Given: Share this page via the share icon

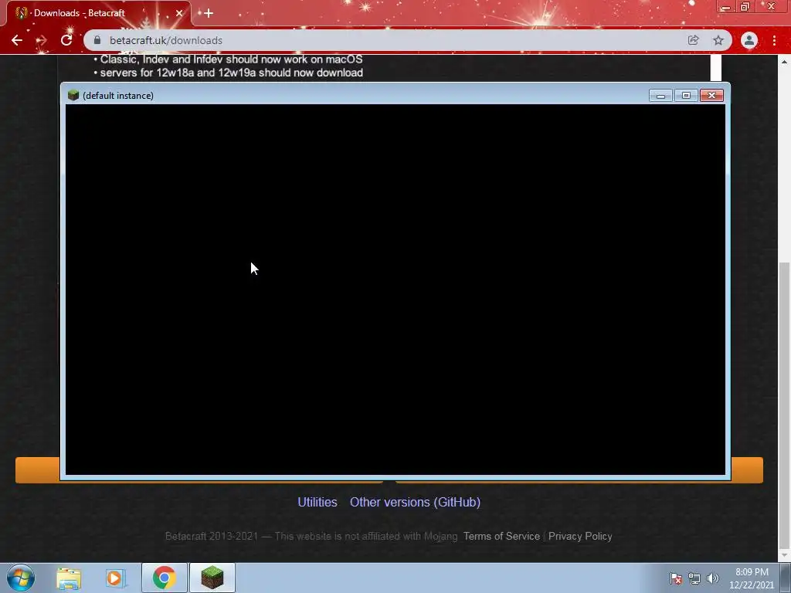Looking at the screenshot, I should pyautogui.click(x=693, y=40).
